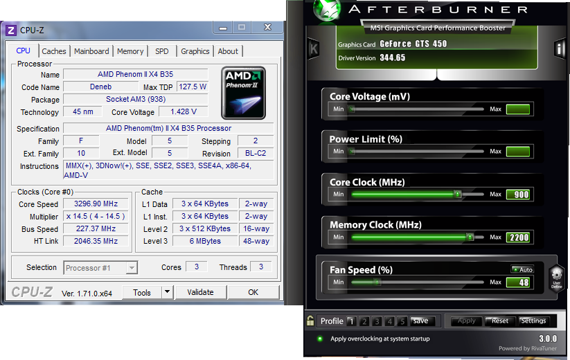Select the SPD tab
570x360 pixels.
[162, 51]
